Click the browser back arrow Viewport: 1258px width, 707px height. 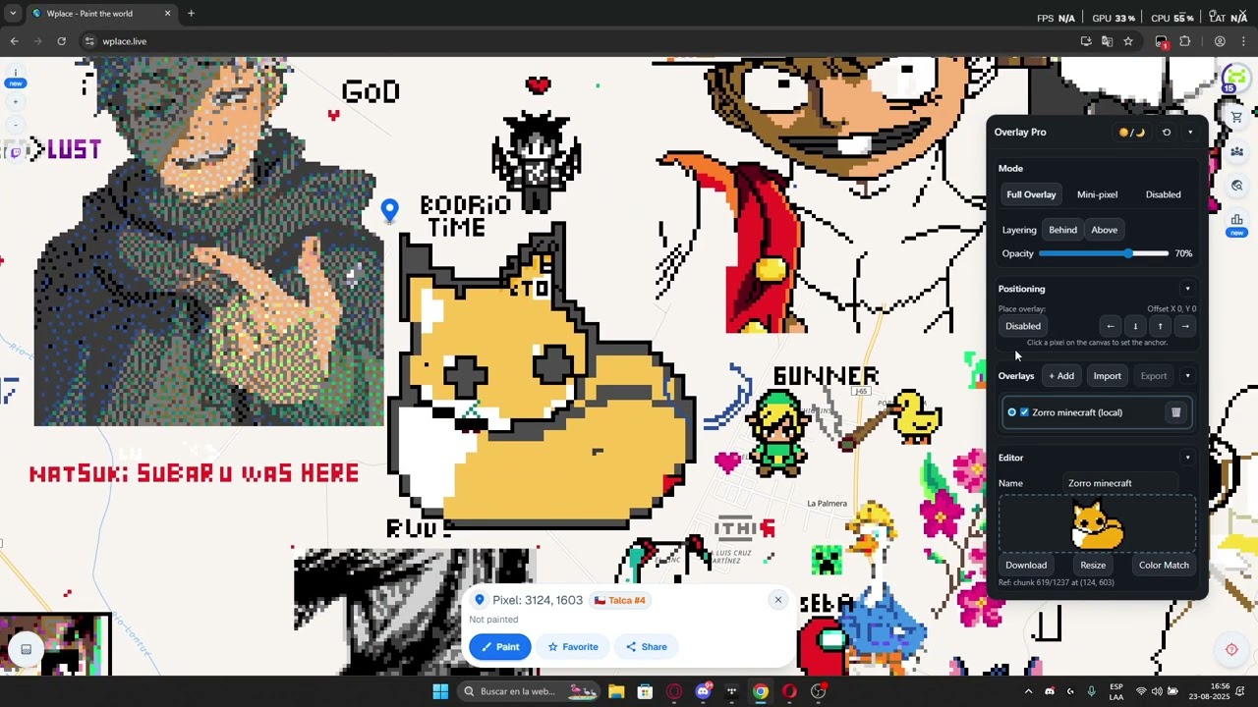pos(14,41)
